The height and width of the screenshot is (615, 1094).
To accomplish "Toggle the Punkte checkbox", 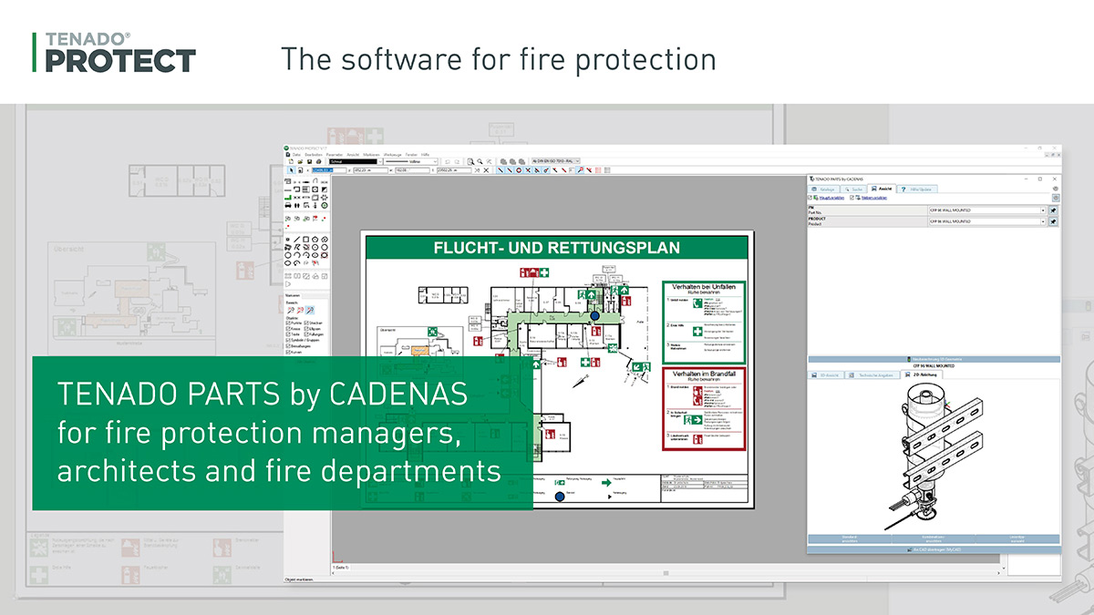I will [x=289, y=323].
